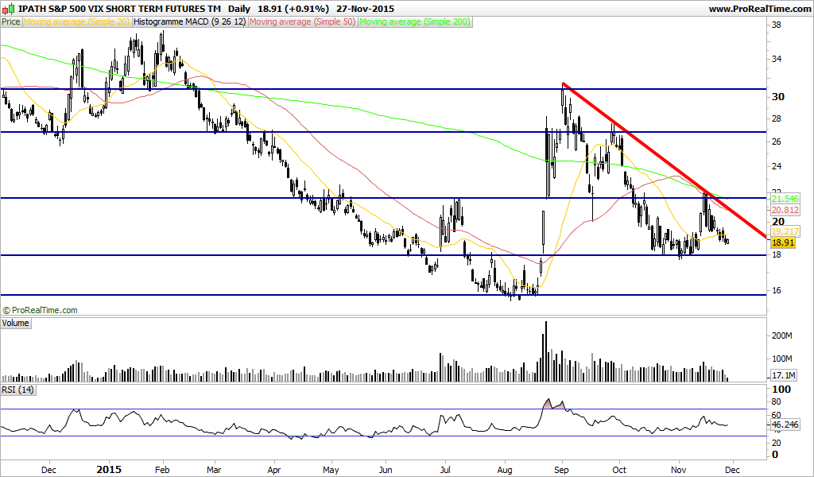Click the 27-Nov-2015 date text
Screen dimensions: 814x477
[365, 9]
